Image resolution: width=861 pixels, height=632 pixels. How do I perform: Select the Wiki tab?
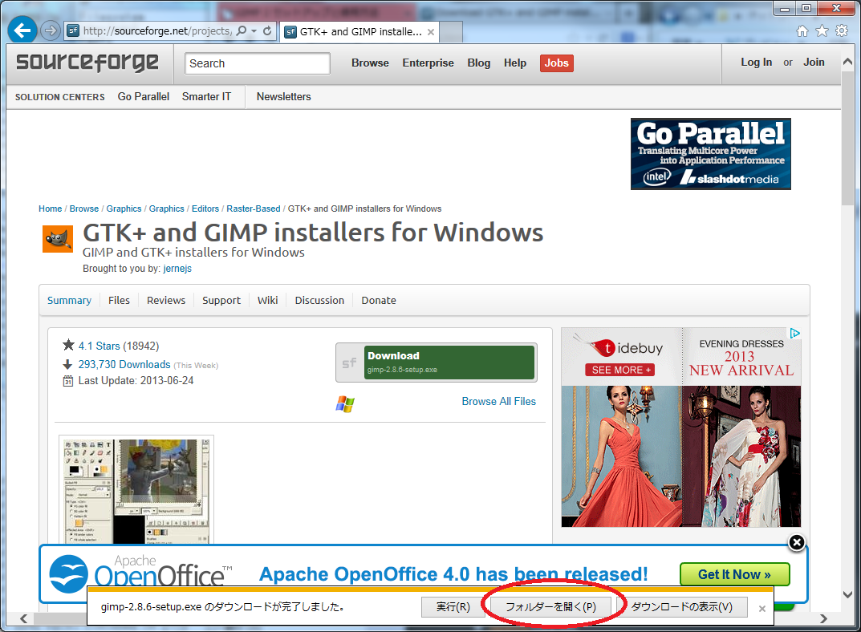(x=267, y=301)
